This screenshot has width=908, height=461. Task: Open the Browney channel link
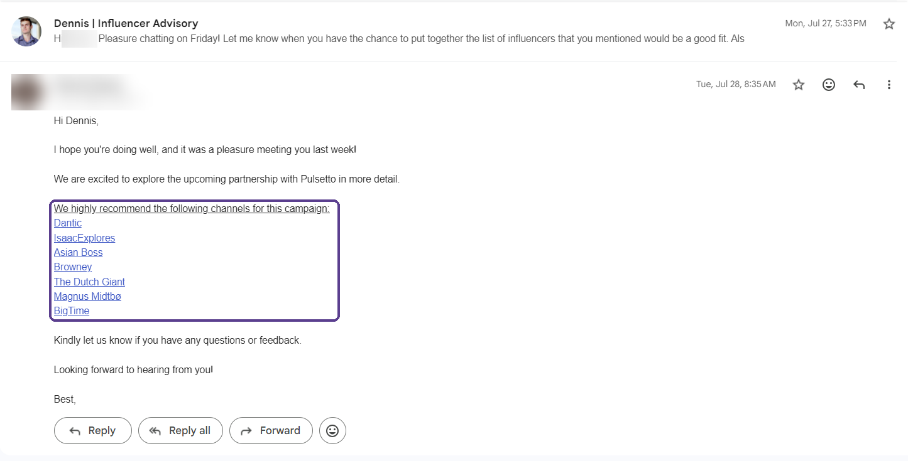coord(73,267)
